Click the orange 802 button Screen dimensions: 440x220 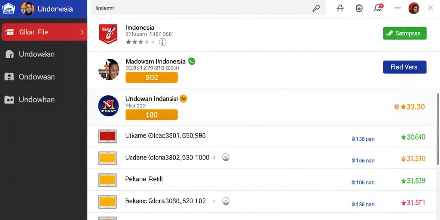point(152,77)
